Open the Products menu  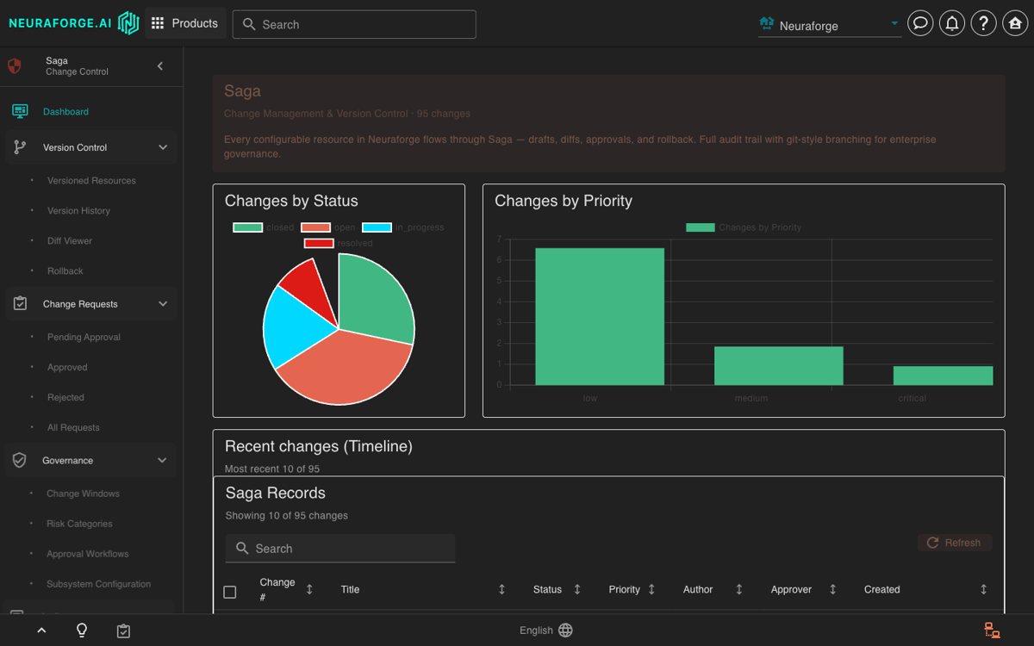[x=185, y=23]
